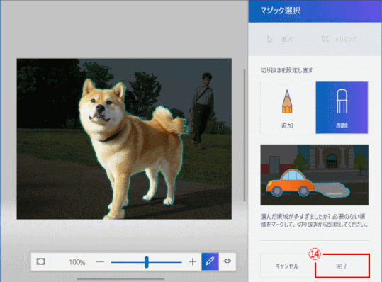Select the 削除 (remove) eraser tool

click(342, 108)
